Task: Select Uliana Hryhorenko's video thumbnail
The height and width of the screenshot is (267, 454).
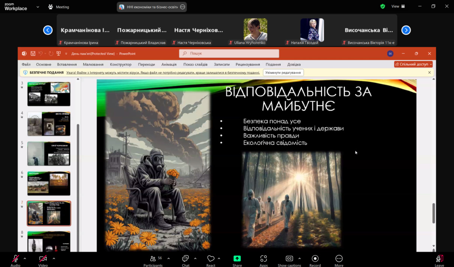Action: click(x=255, y=29)
